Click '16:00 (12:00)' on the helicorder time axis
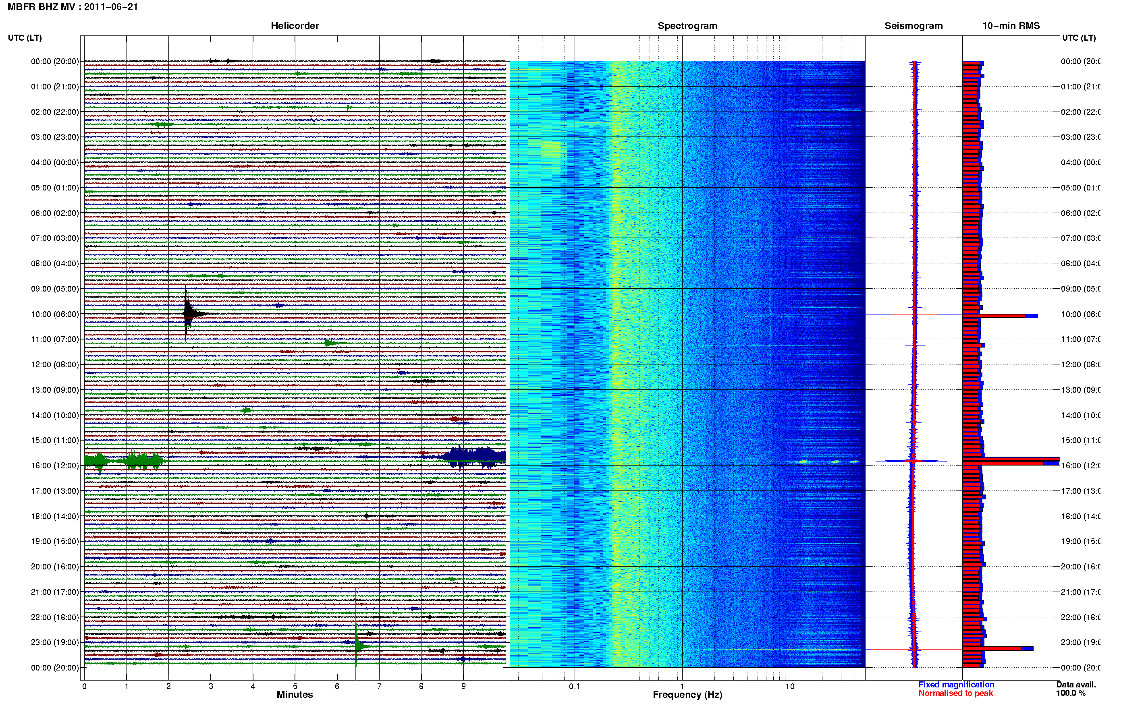Viewport: 1146px width, 716px height. [55, 466]
